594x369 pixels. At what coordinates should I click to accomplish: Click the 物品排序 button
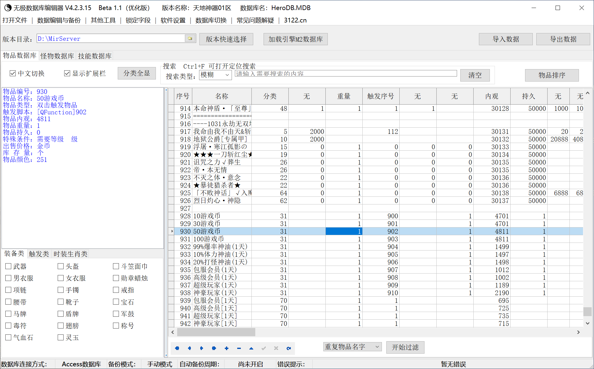point(552,75)
